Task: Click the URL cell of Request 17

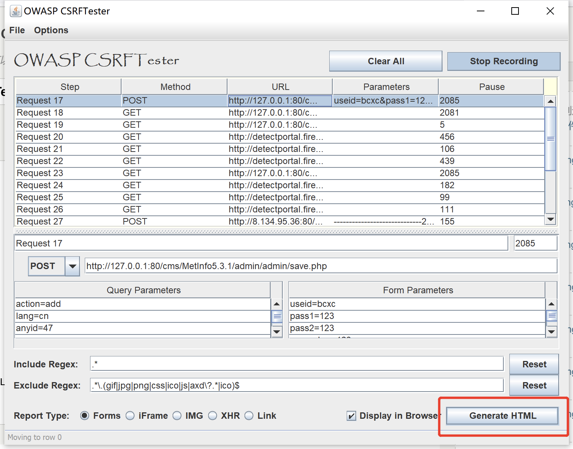Action: click(x=280, y=101)
